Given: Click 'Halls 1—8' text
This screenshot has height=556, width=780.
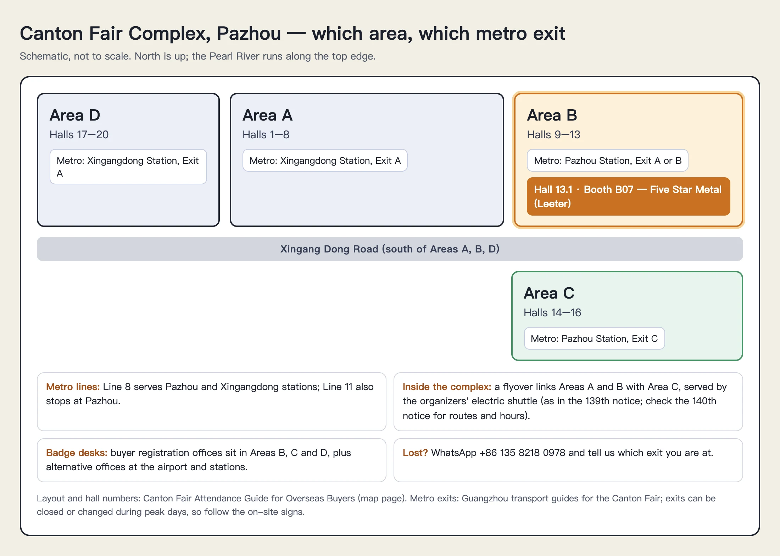Looking at the screenshot, I should [266, 135].
